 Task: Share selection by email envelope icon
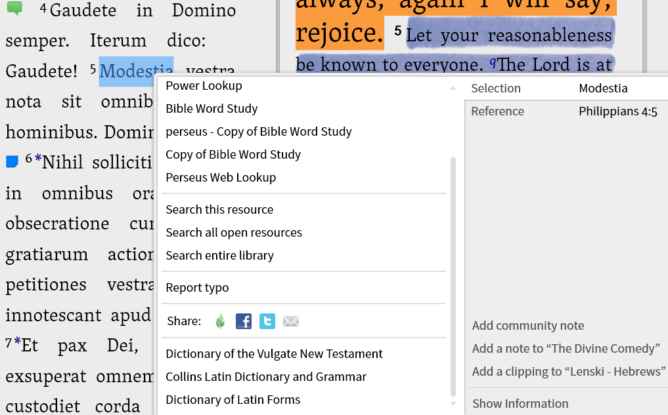(291, 321)
